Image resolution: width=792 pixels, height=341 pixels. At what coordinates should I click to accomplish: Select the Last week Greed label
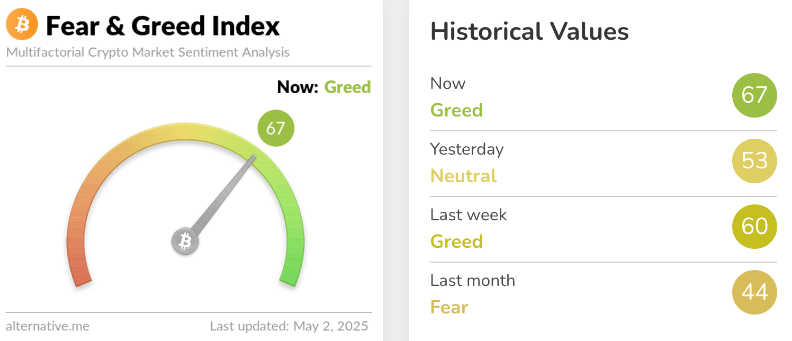456,241
